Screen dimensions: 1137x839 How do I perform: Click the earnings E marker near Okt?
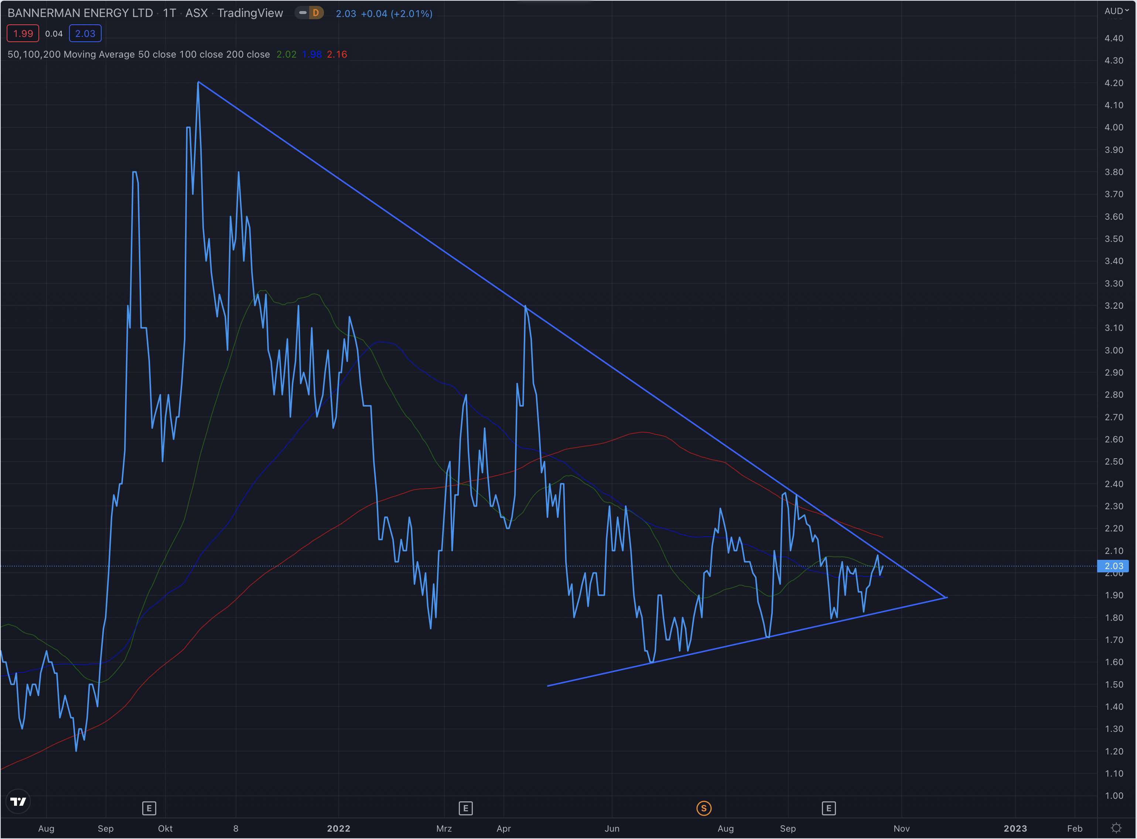(149, 808)
